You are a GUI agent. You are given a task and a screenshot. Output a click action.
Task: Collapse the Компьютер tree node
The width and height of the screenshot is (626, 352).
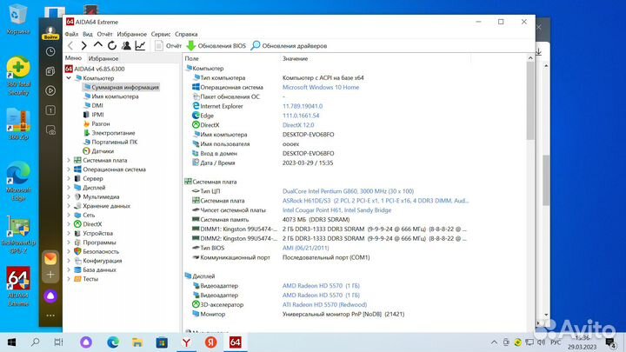click(69, 78)
